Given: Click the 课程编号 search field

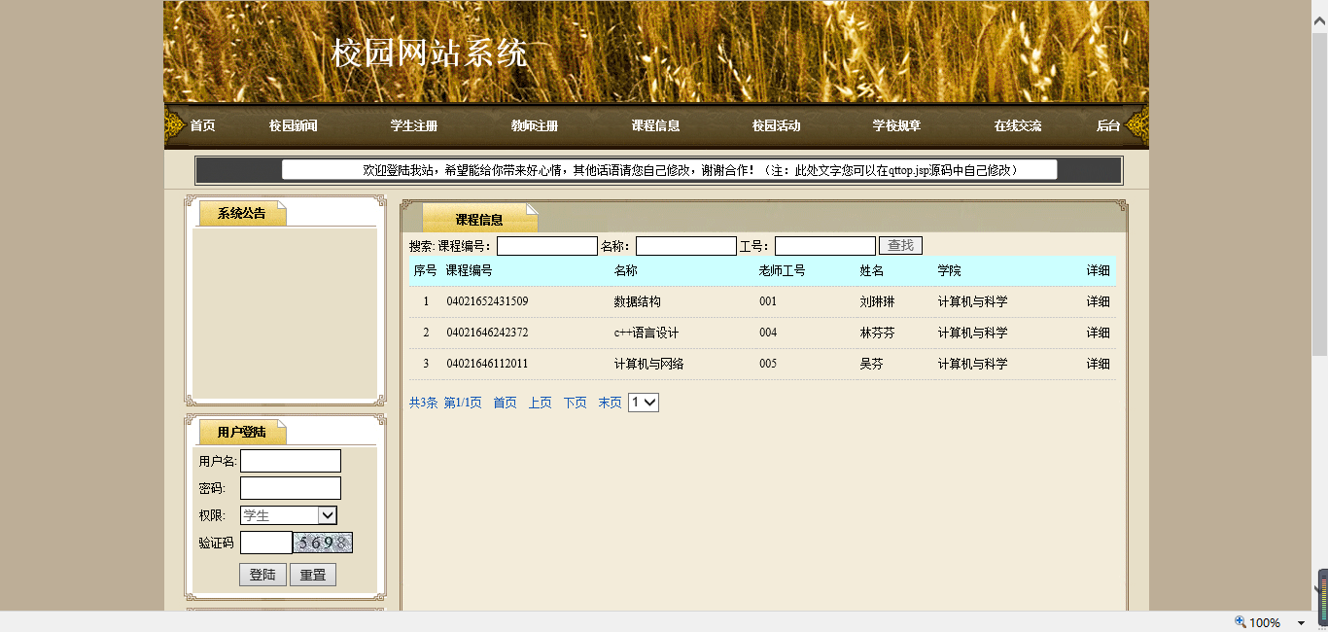Looking at the screenshot, I should (547, 246).
